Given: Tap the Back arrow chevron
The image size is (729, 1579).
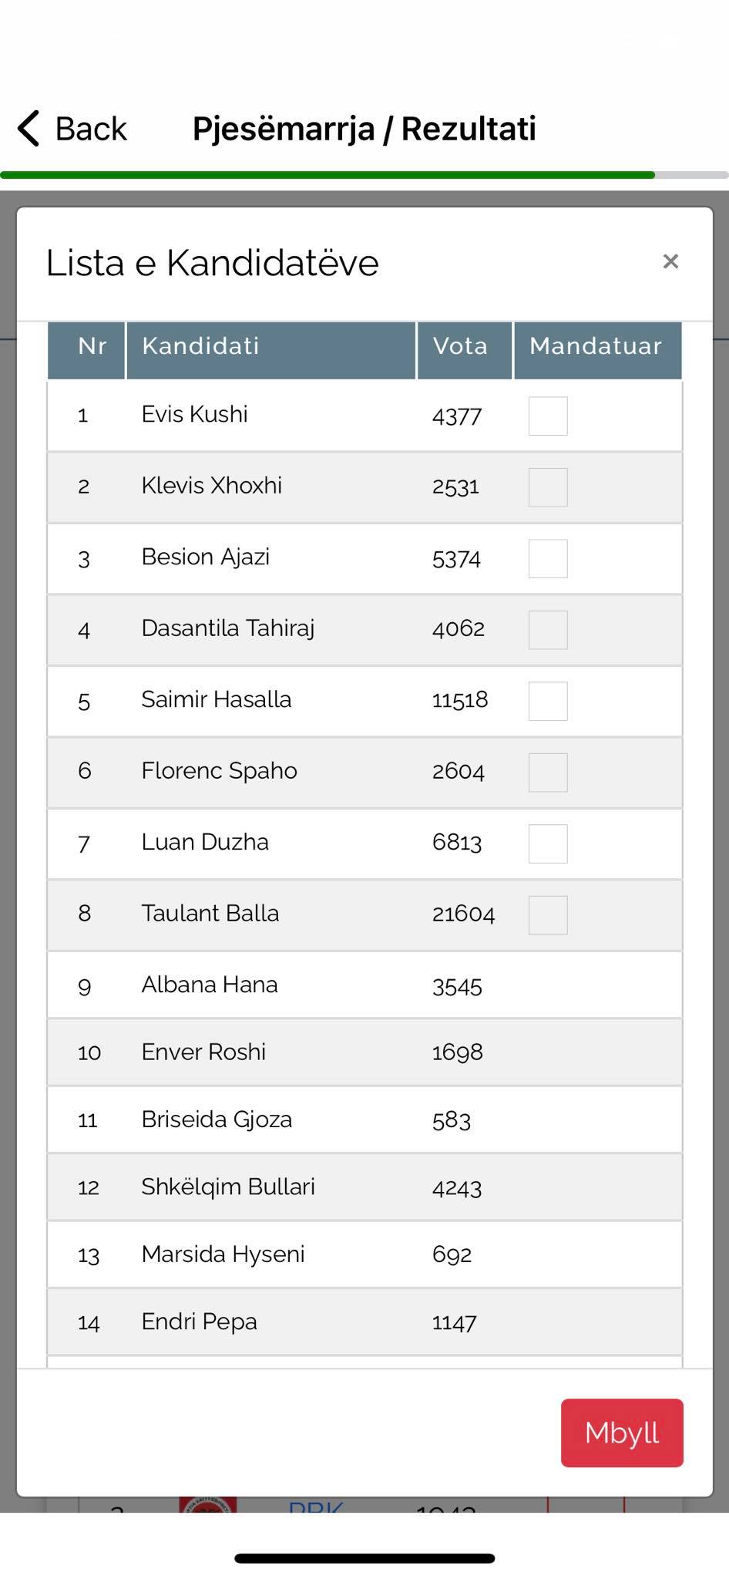Looking at the screenshot, I should coord(29,129).
